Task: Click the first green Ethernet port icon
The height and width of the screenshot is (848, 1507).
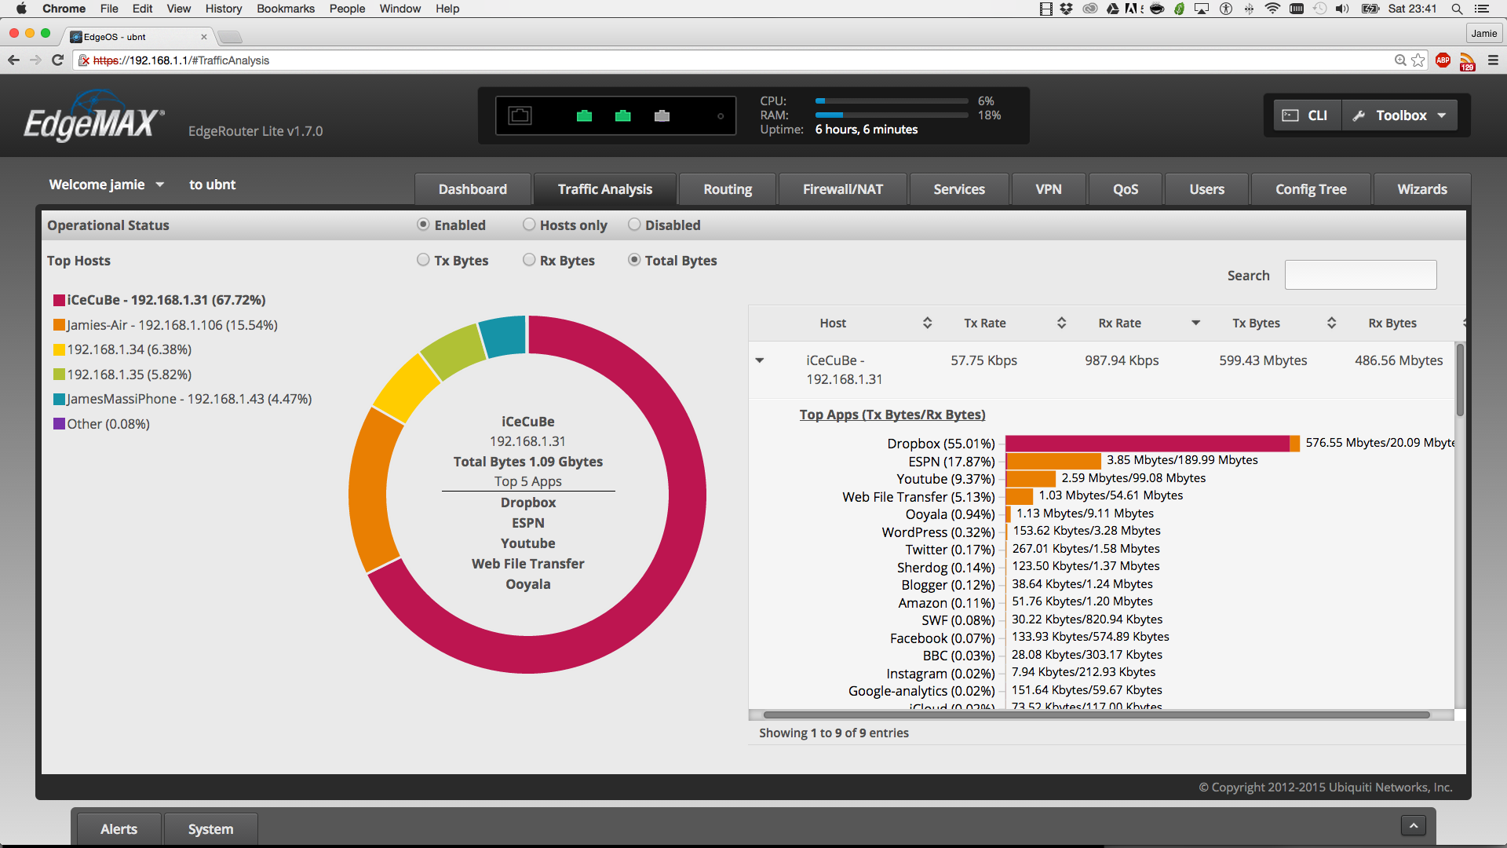Action: point(584,116)
